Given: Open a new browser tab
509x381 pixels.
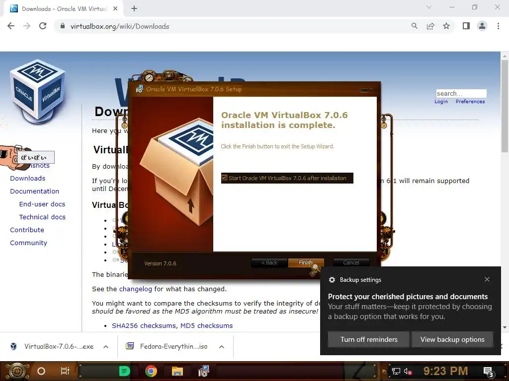Looking at the screenshot, I should [134, 9].
